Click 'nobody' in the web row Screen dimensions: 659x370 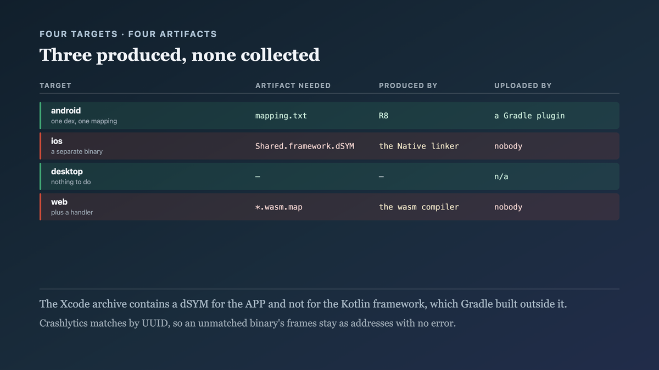[509, 207]
